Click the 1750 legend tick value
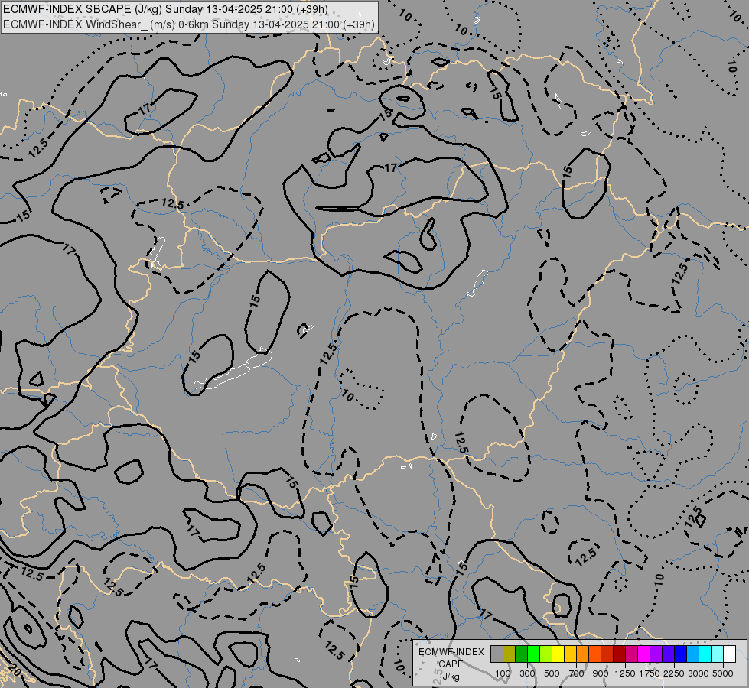Screen dimensions: 749x688 tap(650, 673)
